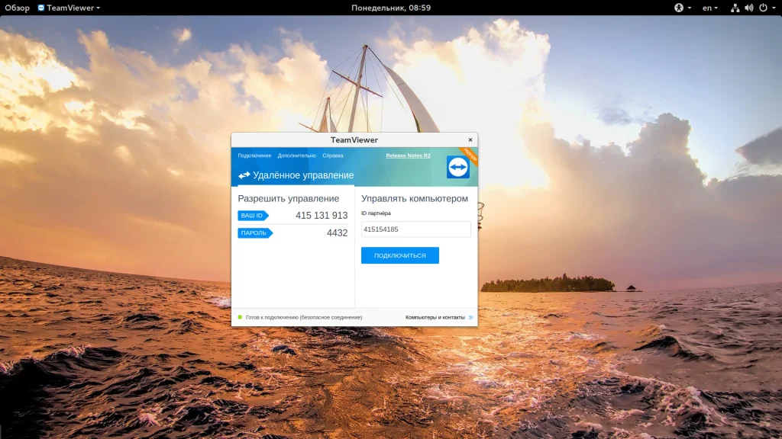Open the Справка menu
The height and width of the screenshot is (439, 782).
333,155
